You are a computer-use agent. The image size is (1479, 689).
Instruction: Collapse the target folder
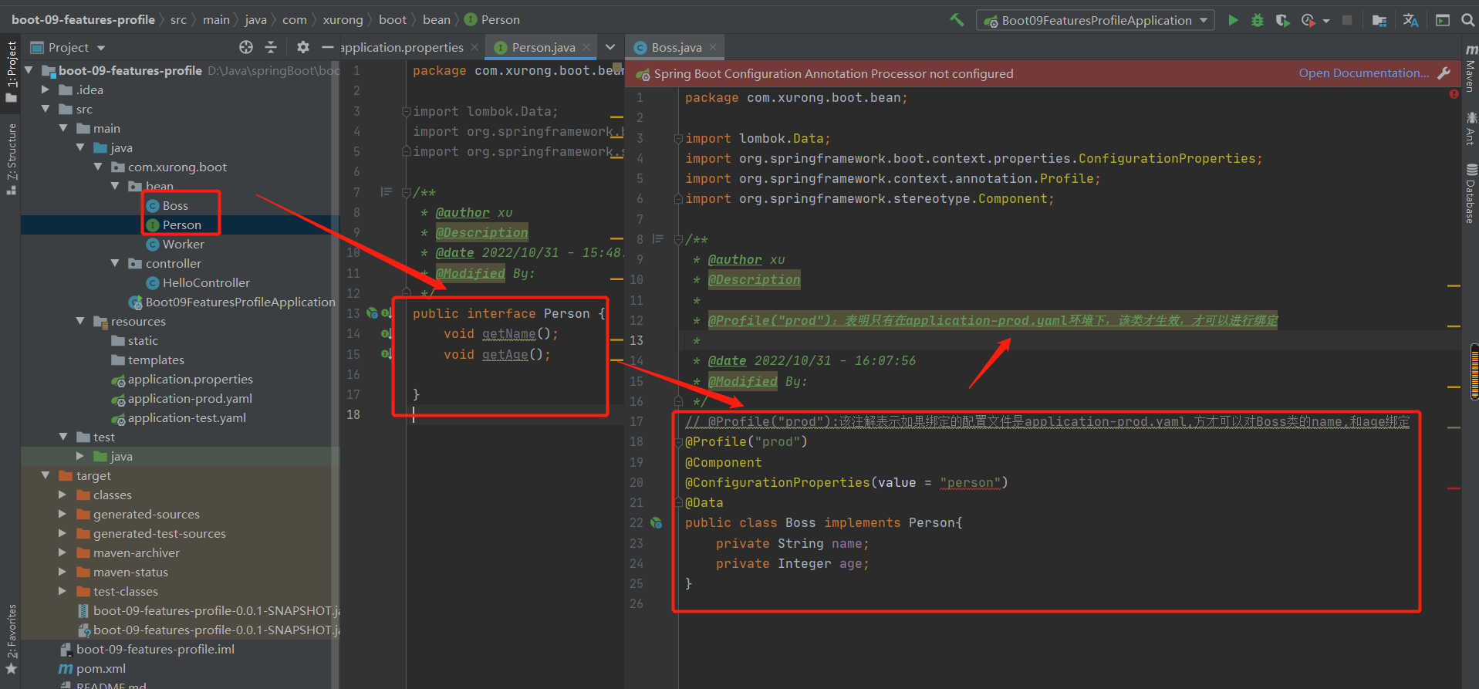tap(46, 475)
